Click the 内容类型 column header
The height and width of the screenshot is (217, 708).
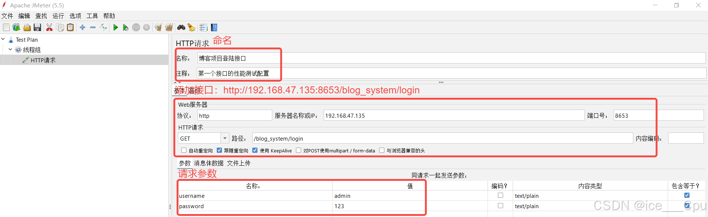[x=590, y=186]
